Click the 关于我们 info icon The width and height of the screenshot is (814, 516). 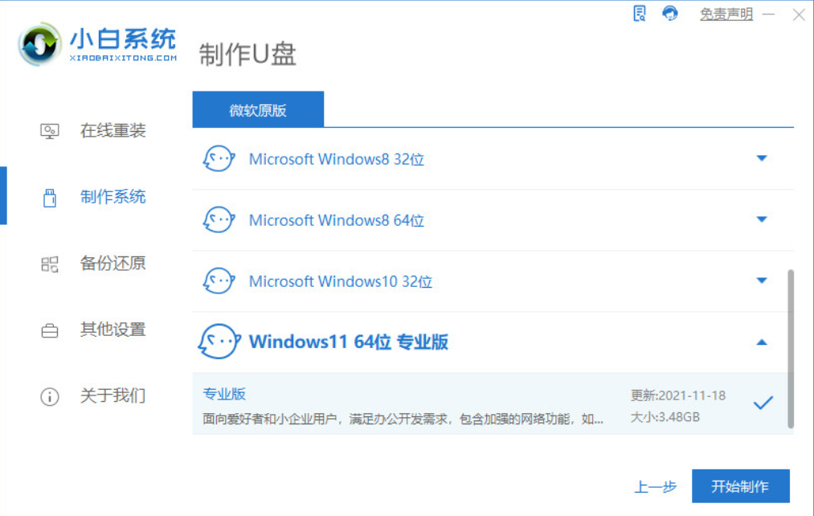coord(50,396)
